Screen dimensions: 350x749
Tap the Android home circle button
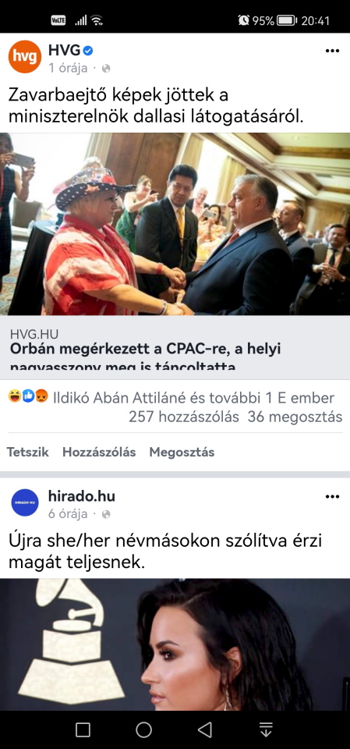[x=143, y=729]
